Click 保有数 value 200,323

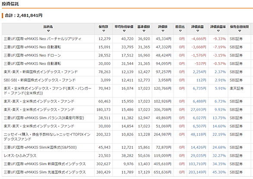click(x=104, y=135)
